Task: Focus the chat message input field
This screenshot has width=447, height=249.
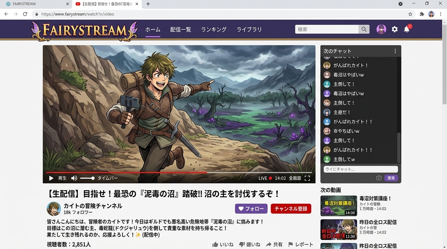Action: [x=361, y=169]
